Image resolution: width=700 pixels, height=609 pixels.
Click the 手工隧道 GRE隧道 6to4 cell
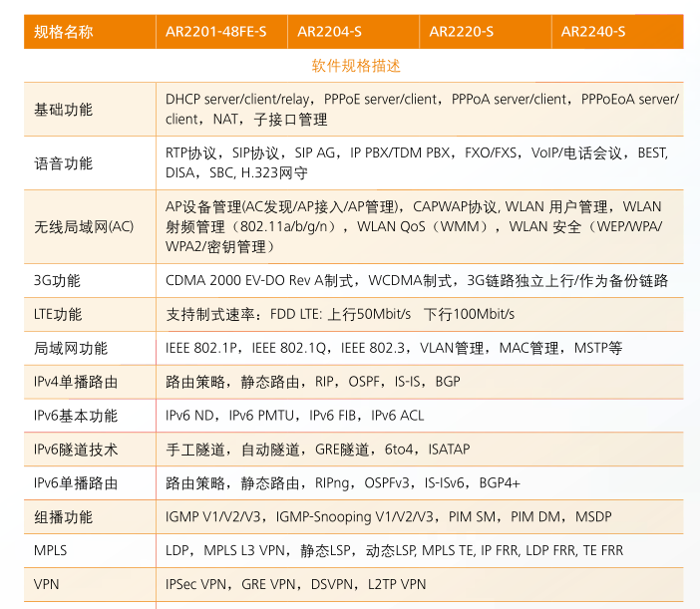(420, 450)
